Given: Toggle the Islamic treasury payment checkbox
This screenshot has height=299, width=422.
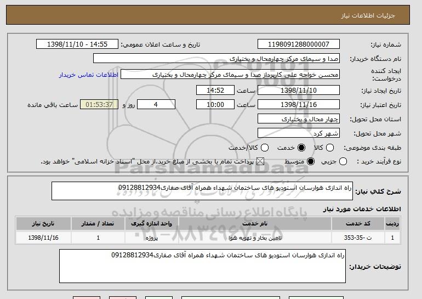Looking at the screenshot, I should (260, 161).
